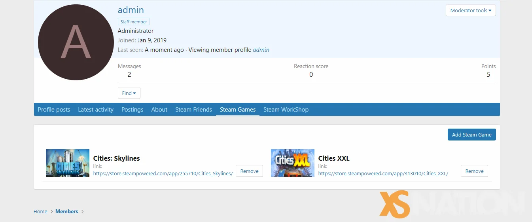Click the Cities XXL title

(x=334, y=158)
